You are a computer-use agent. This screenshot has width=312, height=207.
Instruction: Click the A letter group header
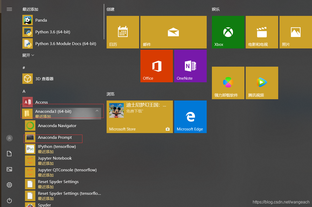coord(24,91)
